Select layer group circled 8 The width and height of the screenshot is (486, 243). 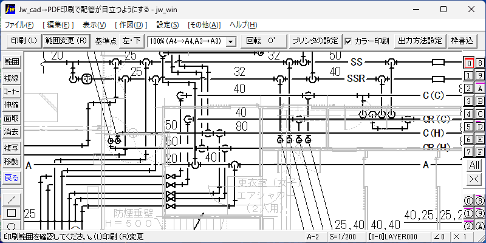(x=480, y=200)
